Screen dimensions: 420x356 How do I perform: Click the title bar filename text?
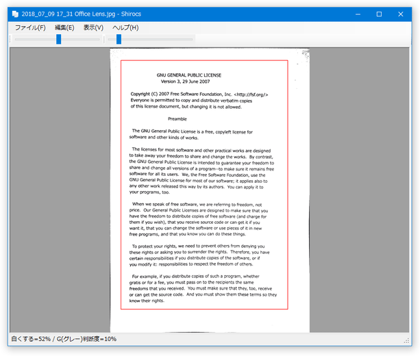coord(69,14)
